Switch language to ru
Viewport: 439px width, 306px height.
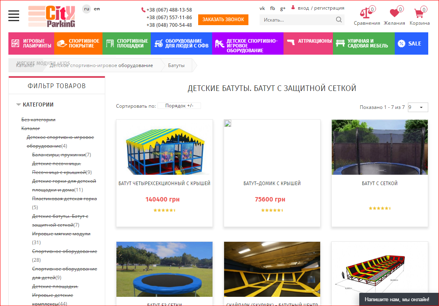click(x=87, y=9)
